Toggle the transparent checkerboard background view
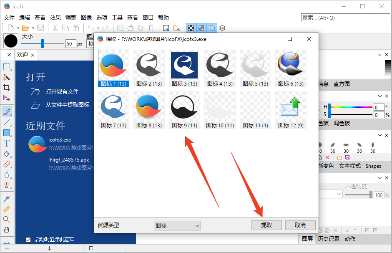Viewport: 392px width, 253px height. coord(191,28)
